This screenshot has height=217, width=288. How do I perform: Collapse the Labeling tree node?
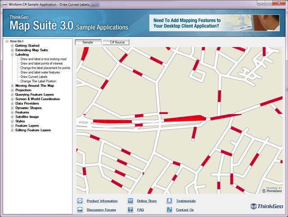(x=12, y=54)
